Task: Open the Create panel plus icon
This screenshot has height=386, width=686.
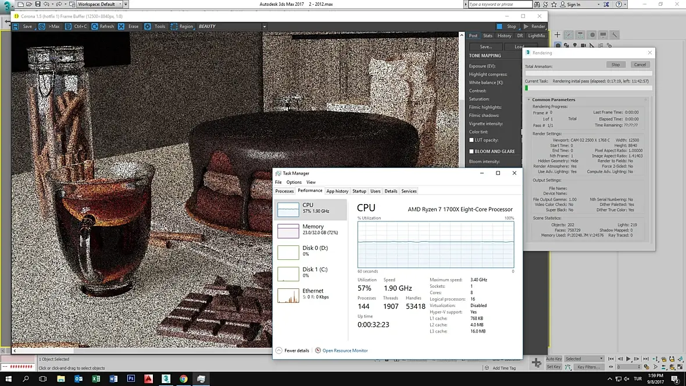Action: pyautogui.click(x=557, y=35)
